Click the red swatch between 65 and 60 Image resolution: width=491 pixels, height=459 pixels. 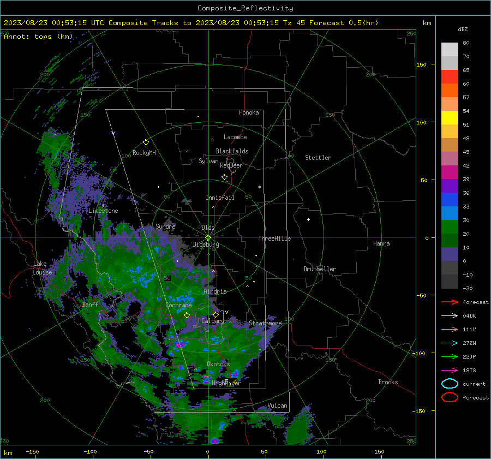point(450,77)
